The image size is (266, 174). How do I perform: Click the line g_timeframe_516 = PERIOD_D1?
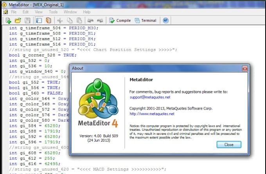[52, 44]
